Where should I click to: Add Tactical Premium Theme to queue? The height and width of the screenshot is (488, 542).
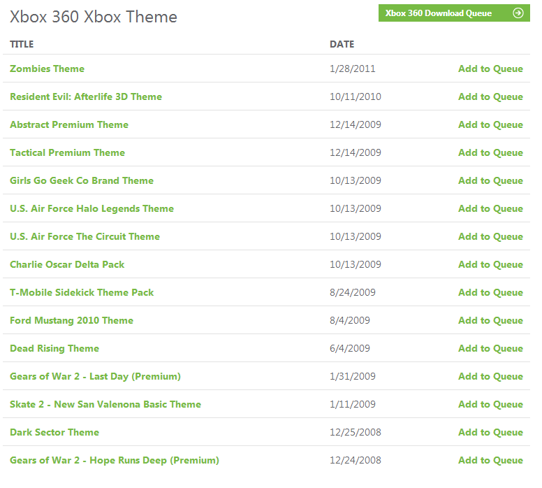point(490,152)
